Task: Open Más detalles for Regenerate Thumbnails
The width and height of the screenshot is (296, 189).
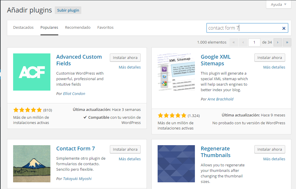Action: coord(274,159)
